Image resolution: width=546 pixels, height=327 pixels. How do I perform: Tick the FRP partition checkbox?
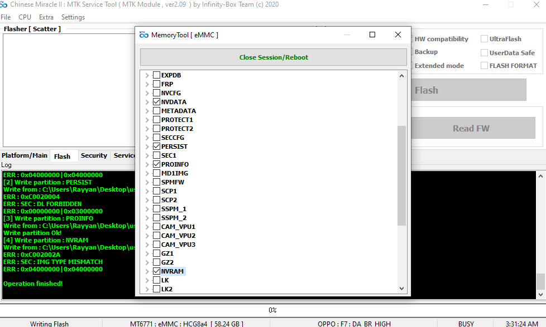point(157,84)
